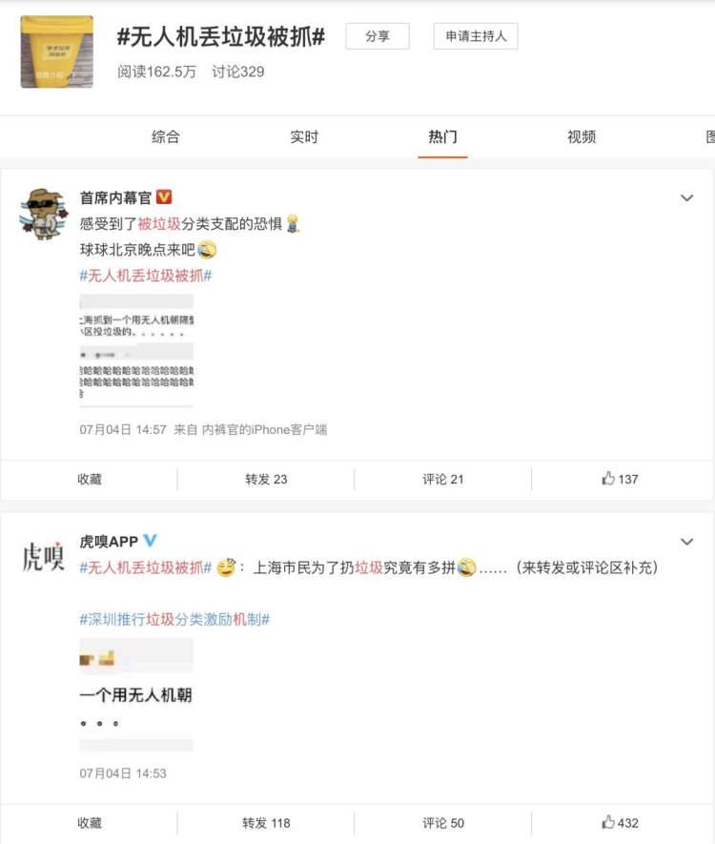715x844 pixels.
Task: Like the 虎嗅APP post thumbs-up icon
Action: 608,822
